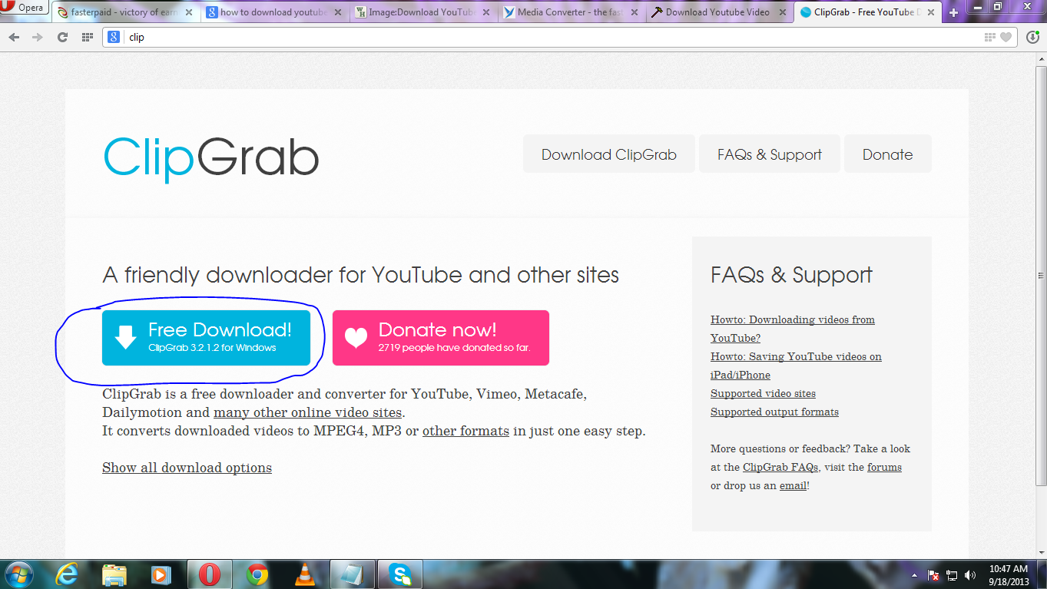Open "Howto: Downloading videos from YouTube?" link
The height and width of the screenshot is (589, 1047).
pyautogui.click(x=793, y=329)
